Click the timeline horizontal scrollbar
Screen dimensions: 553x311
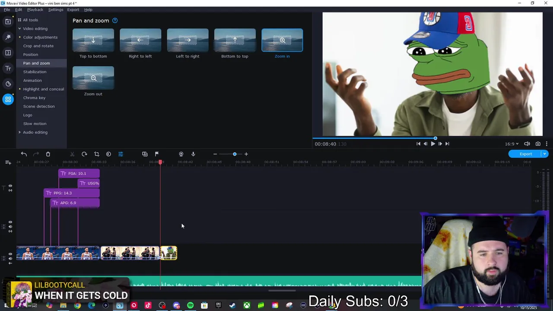click(x=282, y=291)
